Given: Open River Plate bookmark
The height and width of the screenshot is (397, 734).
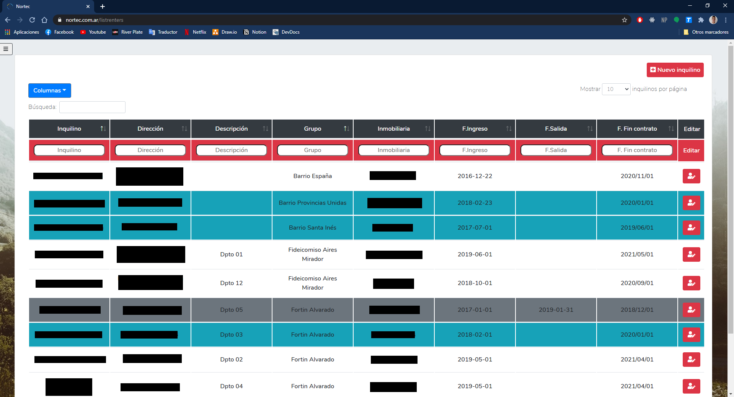Looking at the screenshot, I should pyautogui.click(x=127, y=32).
